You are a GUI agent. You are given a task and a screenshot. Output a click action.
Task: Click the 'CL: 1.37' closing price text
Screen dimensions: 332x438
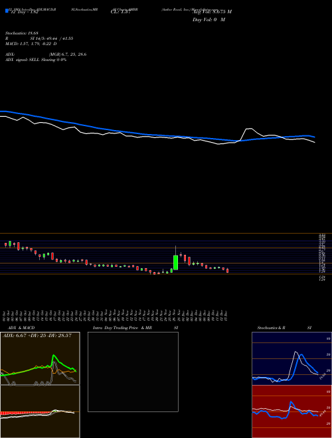(121, 12)
